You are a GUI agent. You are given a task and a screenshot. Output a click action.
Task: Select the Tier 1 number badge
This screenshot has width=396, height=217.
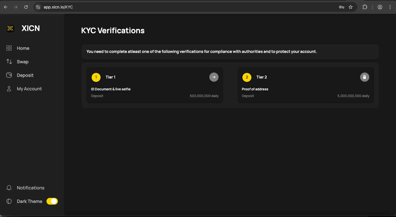coord(96,77)
